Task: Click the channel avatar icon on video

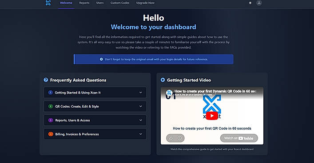Action: point(169,93)
